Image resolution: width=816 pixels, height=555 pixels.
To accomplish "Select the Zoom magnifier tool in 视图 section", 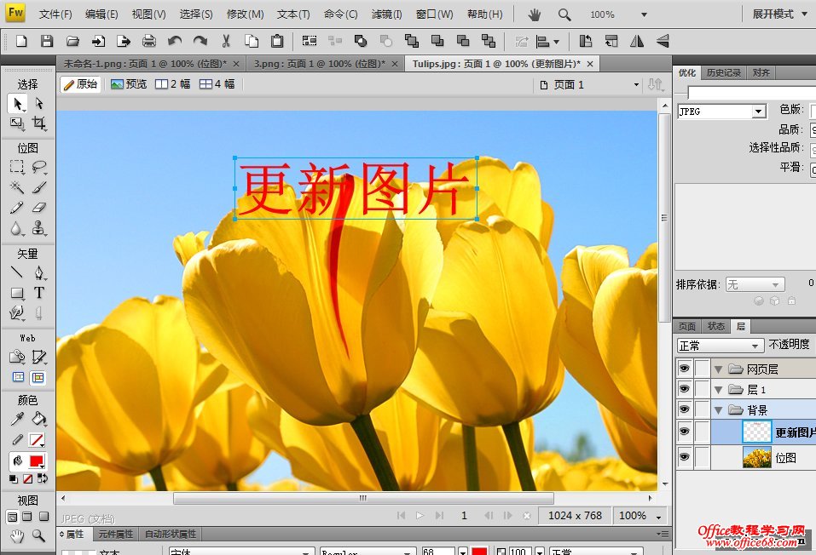I will coord(39,535).
